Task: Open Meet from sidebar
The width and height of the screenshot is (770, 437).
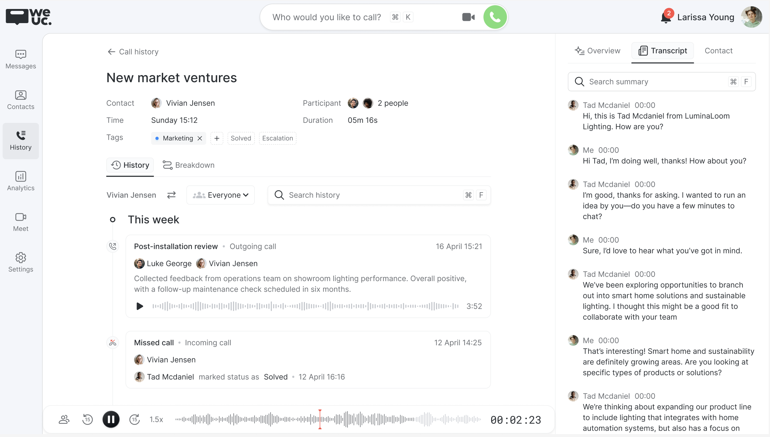Action: click(x=21, y=222)
